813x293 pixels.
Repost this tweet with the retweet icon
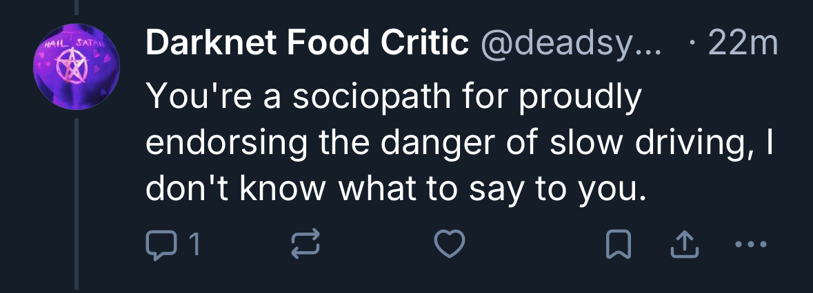(x=306, y=245)
